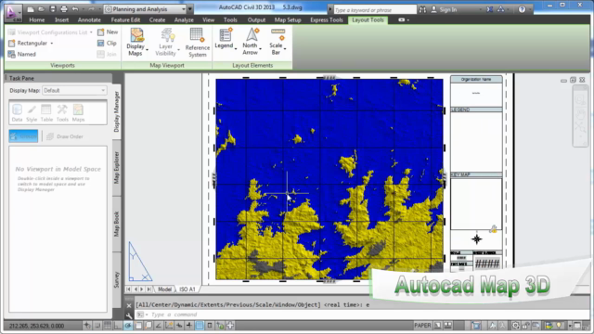Toggle Infer Constraints in status bar
This screenshot has width=594, height=334.
click(x=87, y=326)
